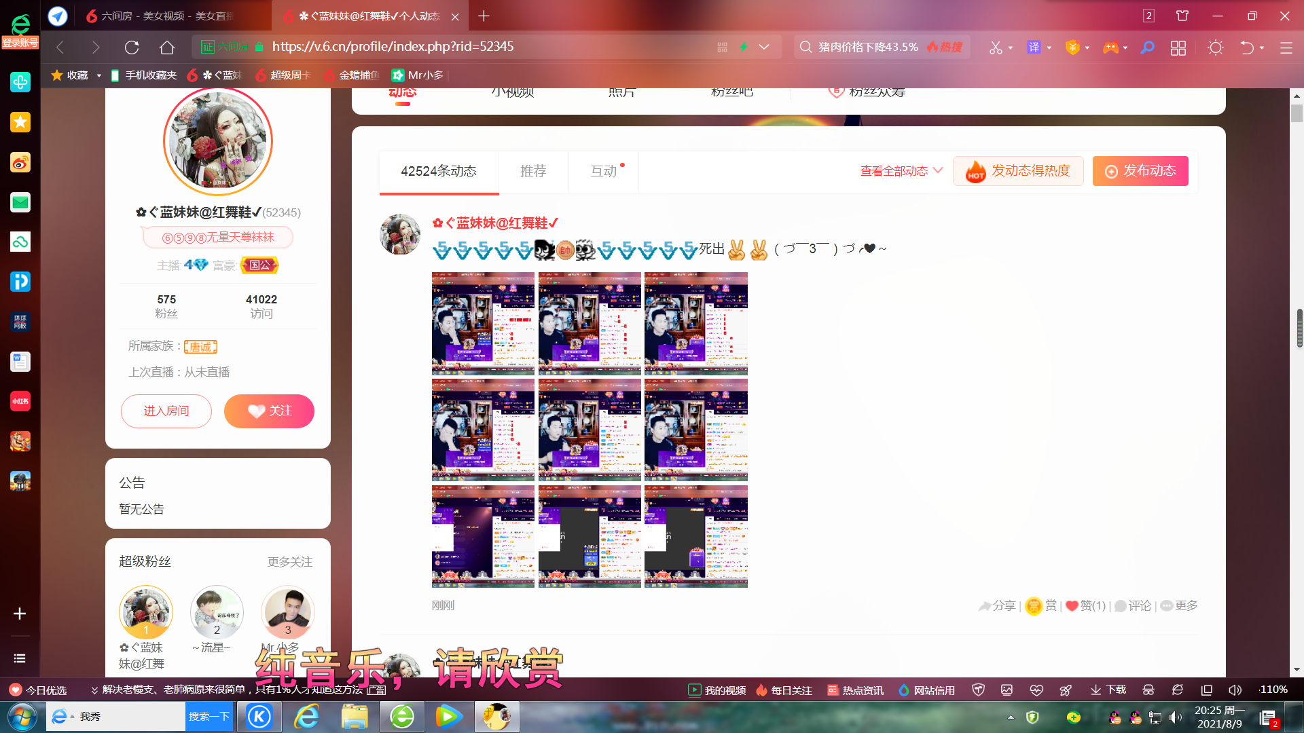Expand screenshot tool dropdown arrow
This screenshot has height=733, width=1304.
(x=1011, y=48)
